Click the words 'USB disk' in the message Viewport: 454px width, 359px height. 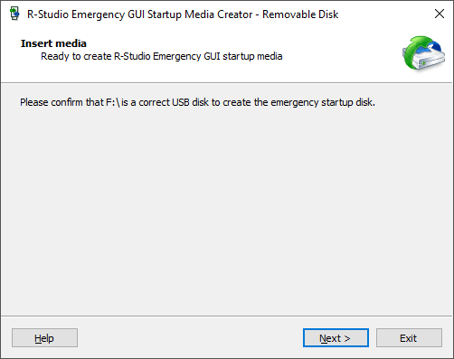click(x=190, y=102)
